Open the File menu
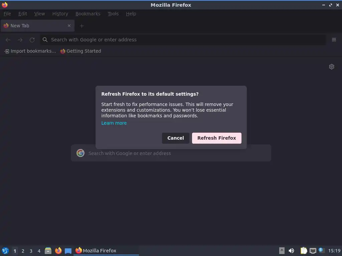This screenshot has width=342, height=256. pos(7,14)
